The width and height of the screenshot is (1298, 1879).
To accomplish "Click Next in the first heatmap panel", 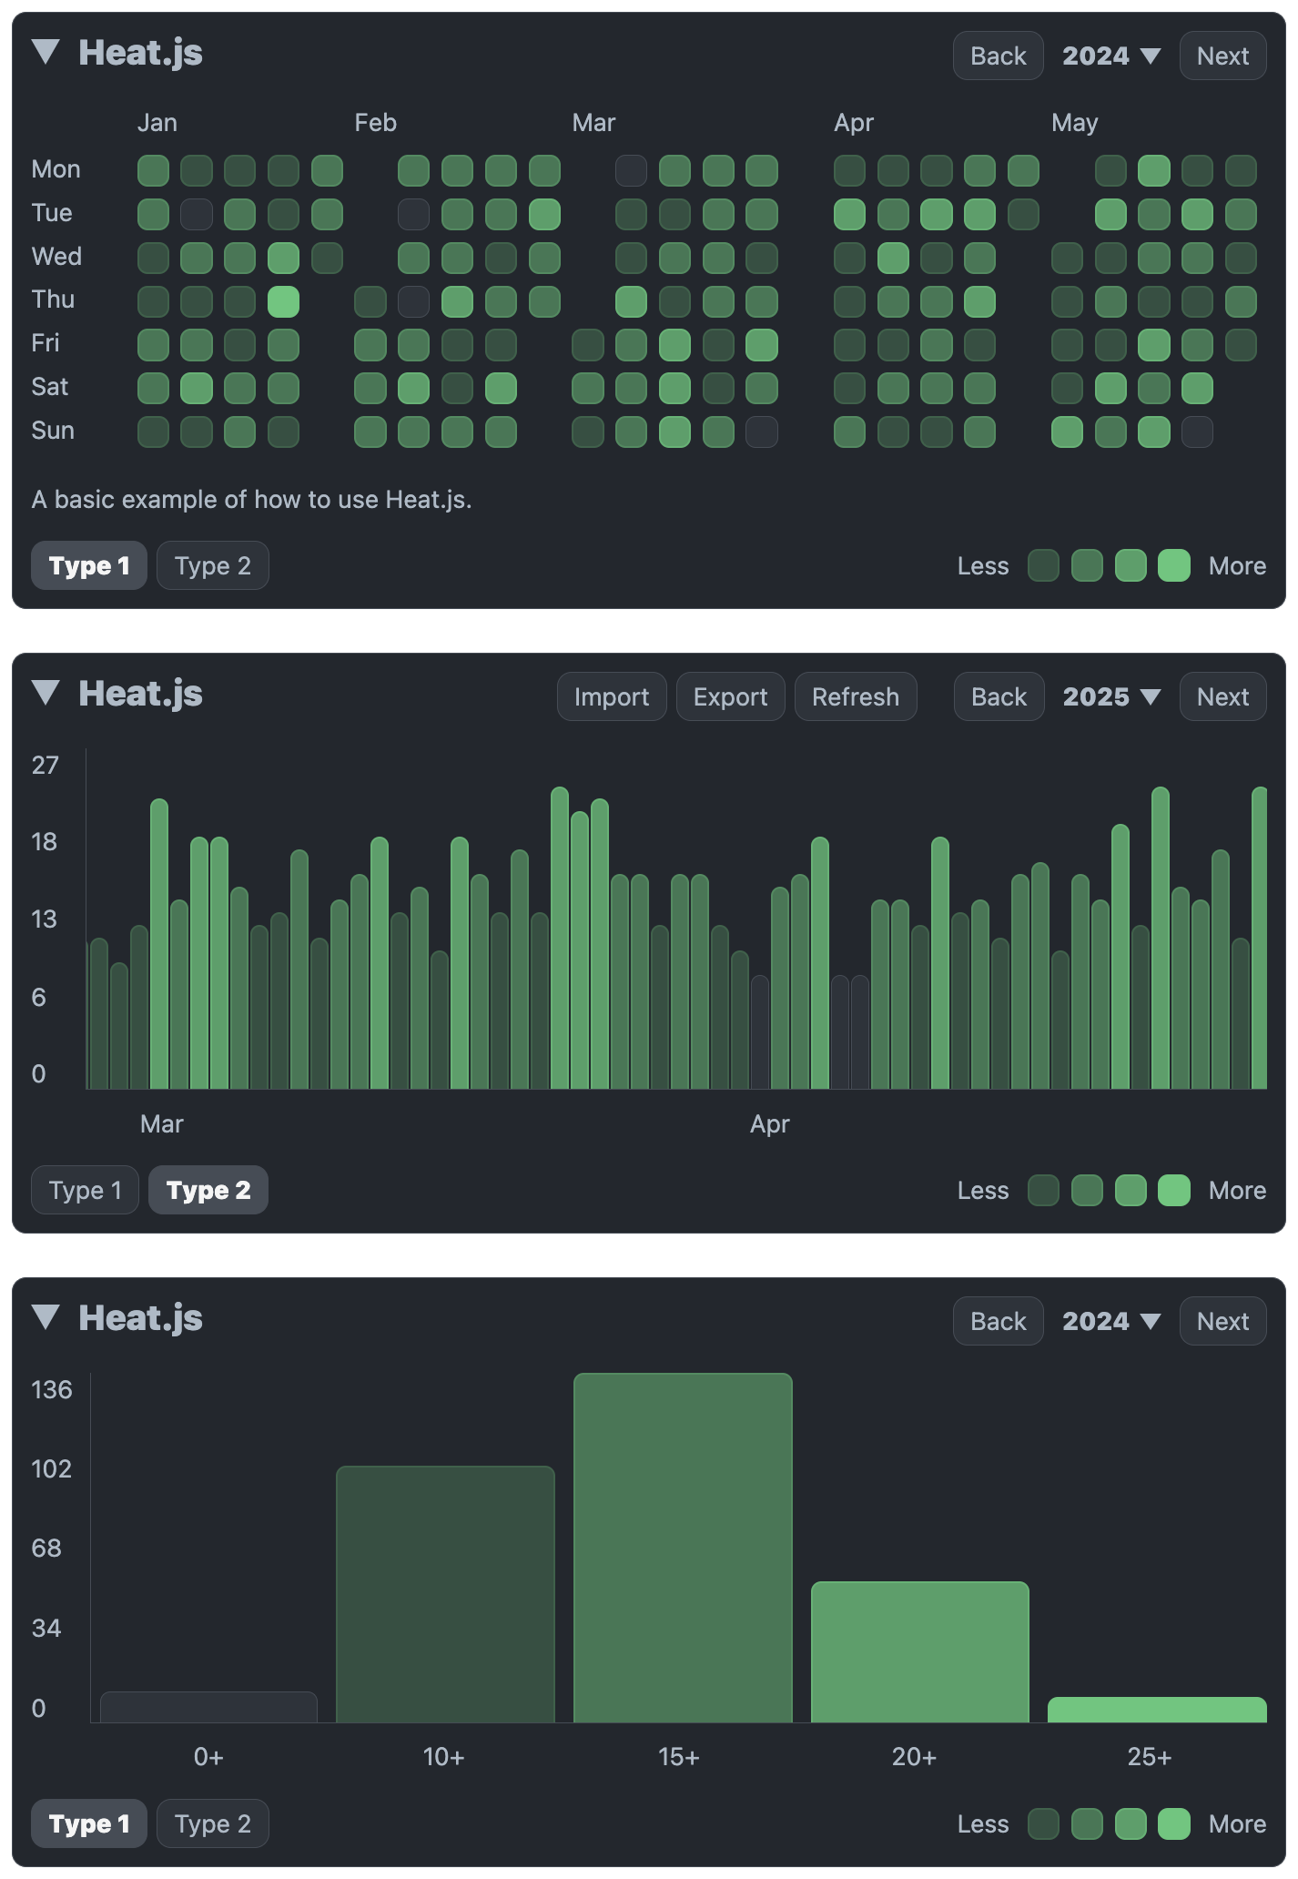I will pyautogui.click(x=1222, y=56).
